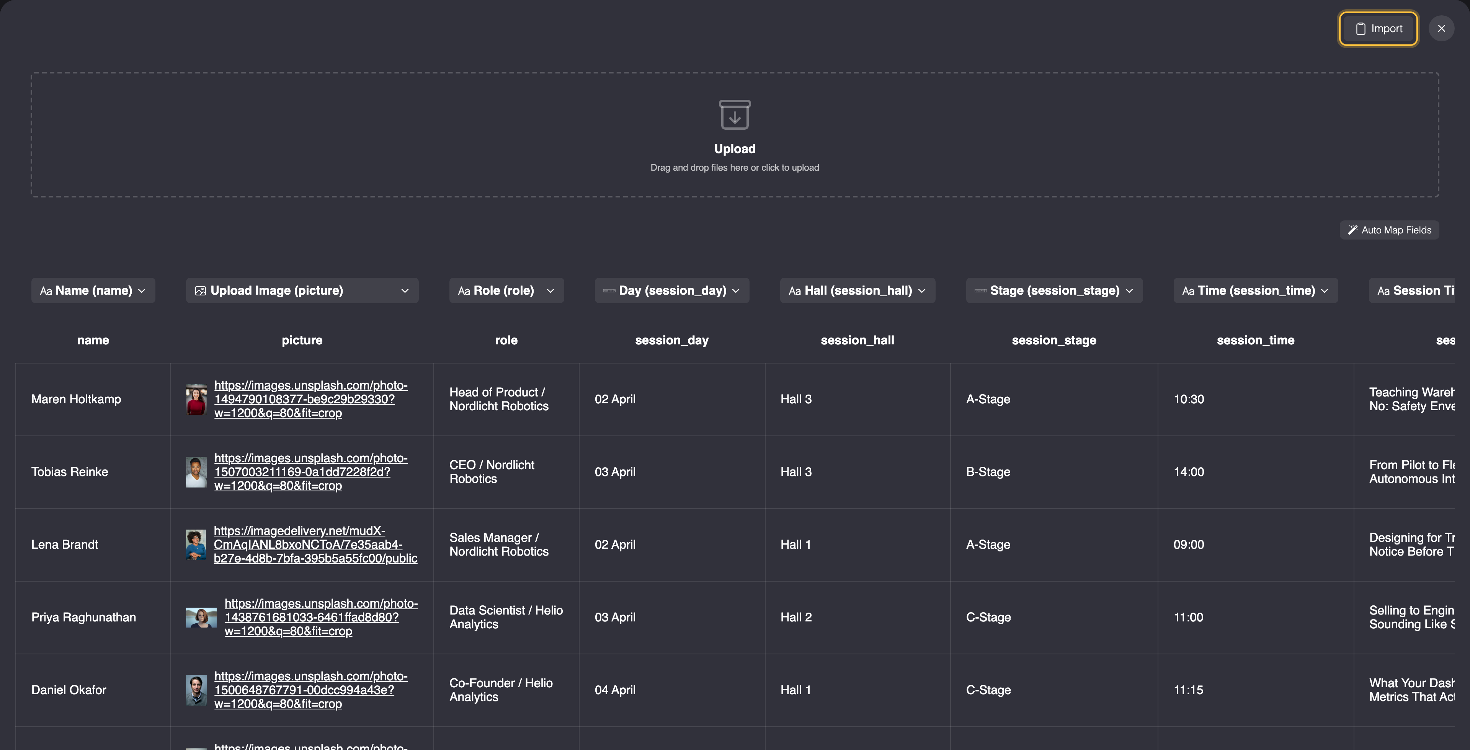This screenshot has height=750, width=1470.
Task: Click Auto Map Fields button
Action: [x=1389, y=230]
